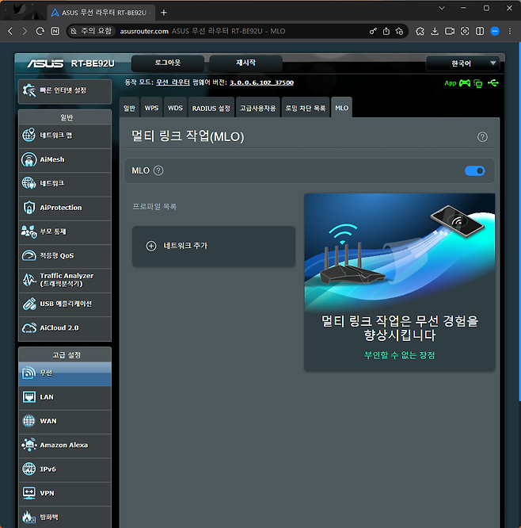Open the AiMesh sidebar icon

pos(29,159)
